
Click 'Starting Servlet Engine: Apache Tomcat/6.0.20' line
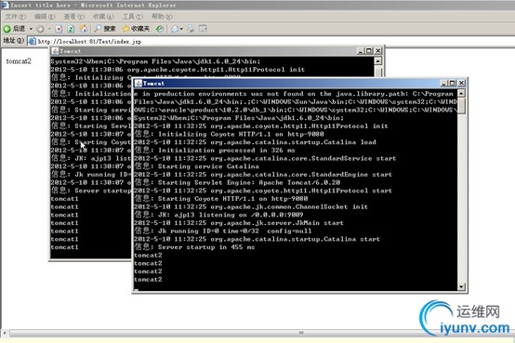[237, 182]
